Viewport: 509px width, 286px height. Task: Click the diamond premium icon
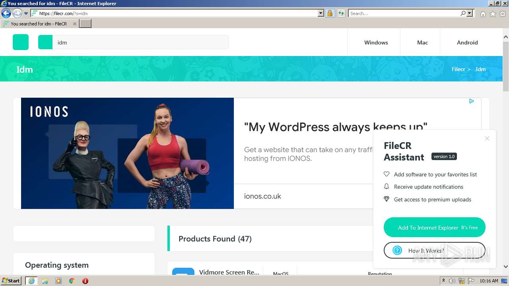[387, 199]
